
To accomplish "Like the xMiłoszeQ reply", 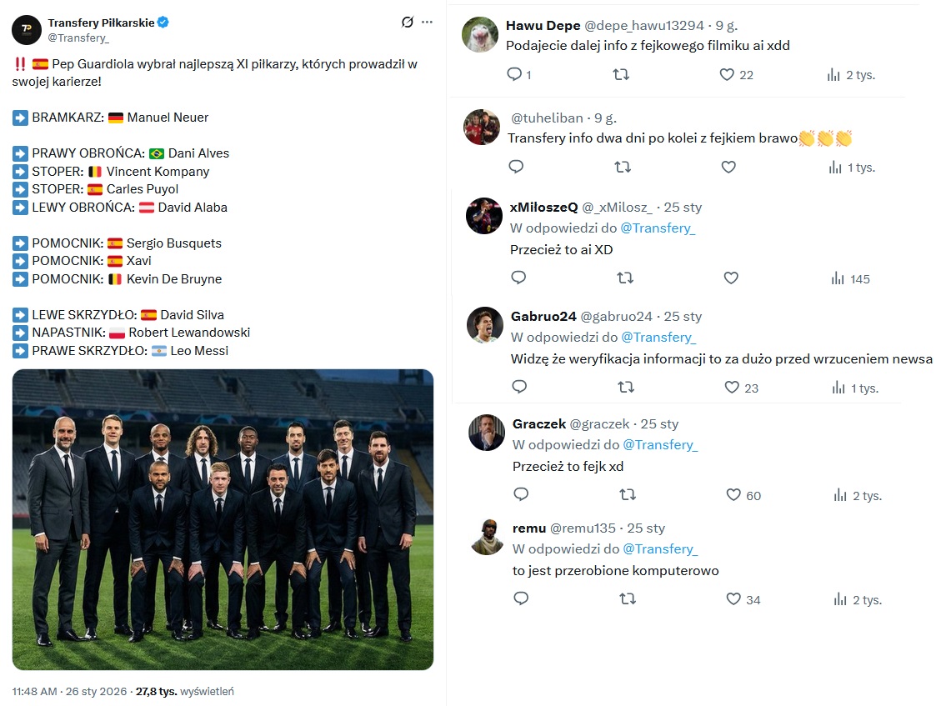I will (x=731, y=278).
